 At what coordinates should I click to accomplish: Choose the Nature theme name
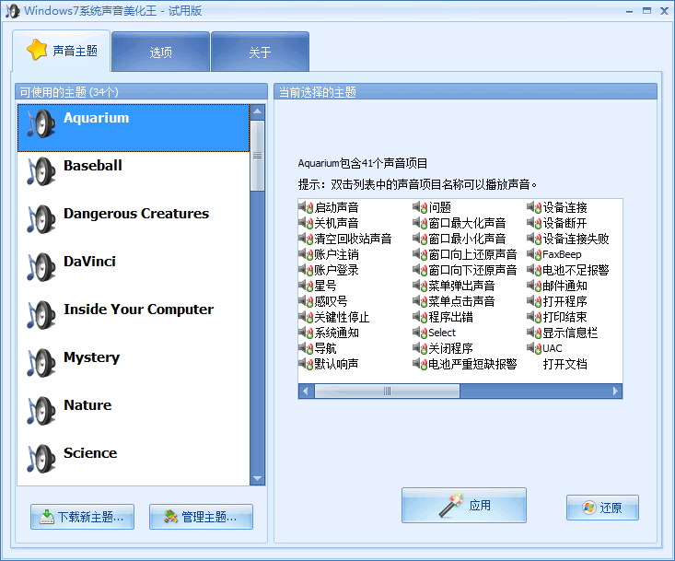[x=87, y=405]
